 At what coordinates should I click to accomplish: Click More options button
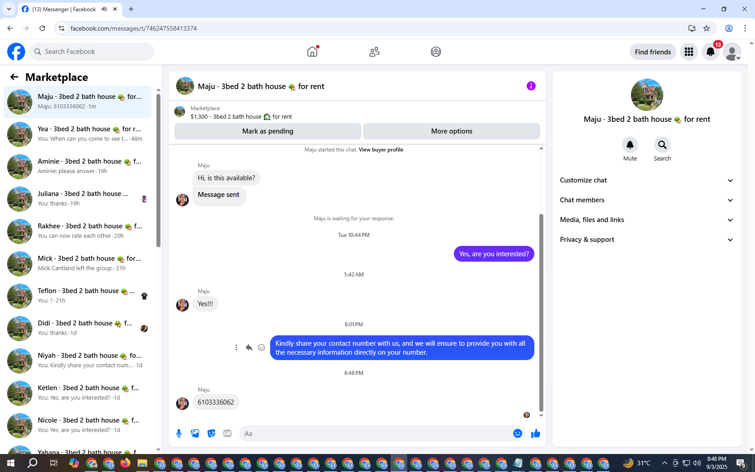pos(452,131)
